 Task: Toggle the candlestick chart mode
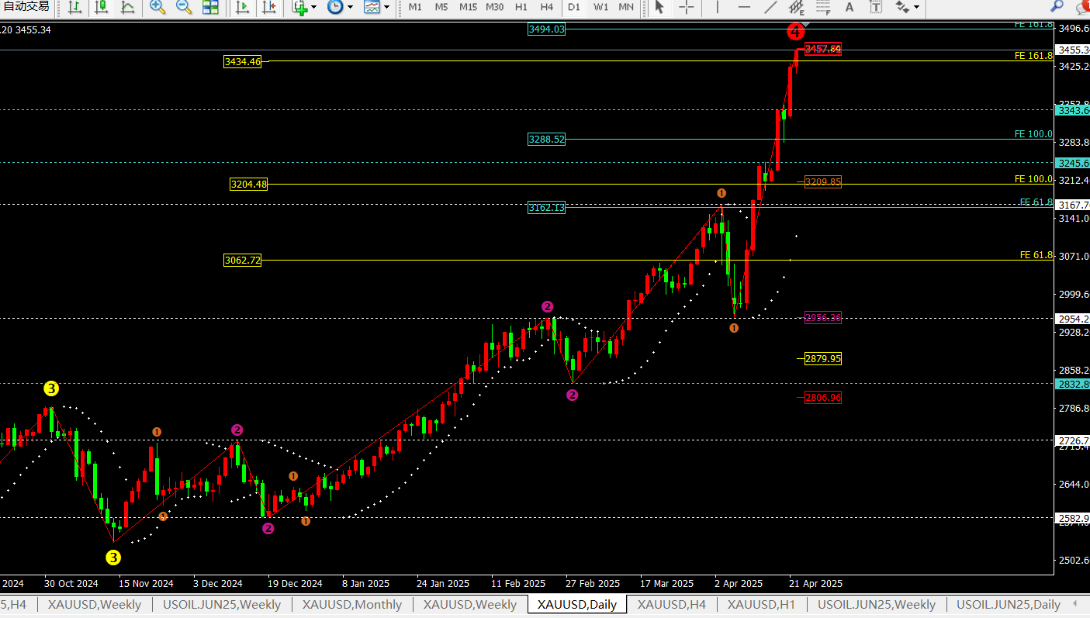click(x=101, y=7)
